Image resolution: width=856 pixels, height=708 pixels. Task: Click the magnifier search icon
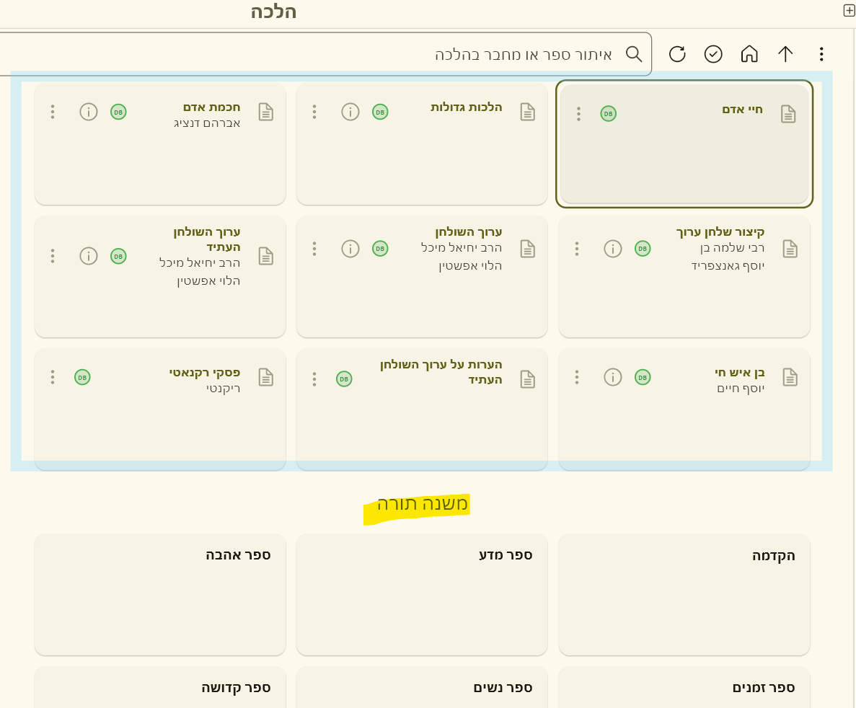(634, 54)
